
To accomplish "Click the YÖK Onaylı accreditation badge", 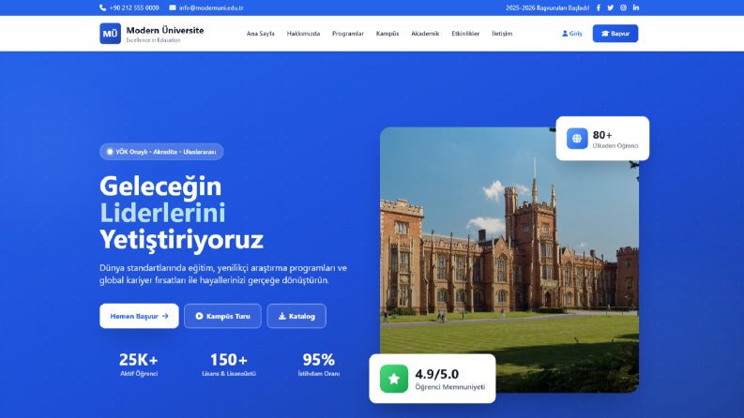I will coord(161,152).
